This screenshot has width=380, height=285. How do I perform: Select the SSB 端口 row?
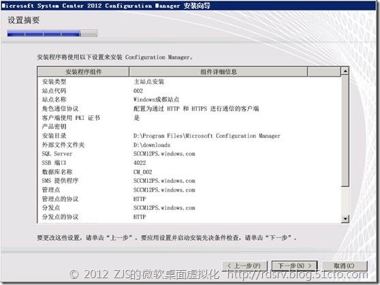tap(189, 163)
